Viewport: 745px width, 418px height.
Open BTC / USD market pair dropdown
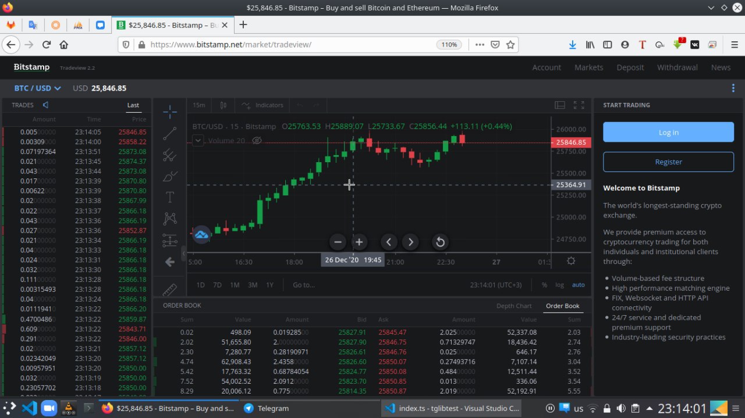(38, 88)
